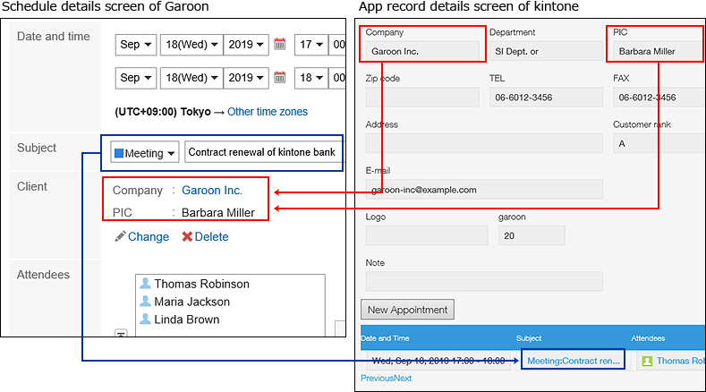
Task: Click the Thomas Rob... attendee link in kintone
Action: click(681, 361)
